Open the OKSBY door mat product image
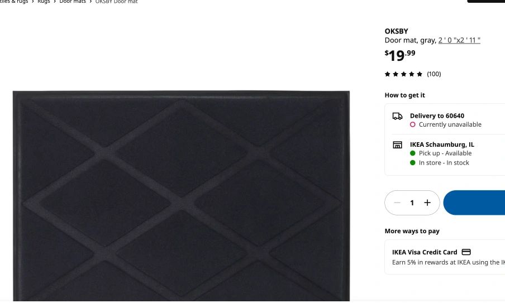This screenshot has width=505, height=303. tap(181, 196)
